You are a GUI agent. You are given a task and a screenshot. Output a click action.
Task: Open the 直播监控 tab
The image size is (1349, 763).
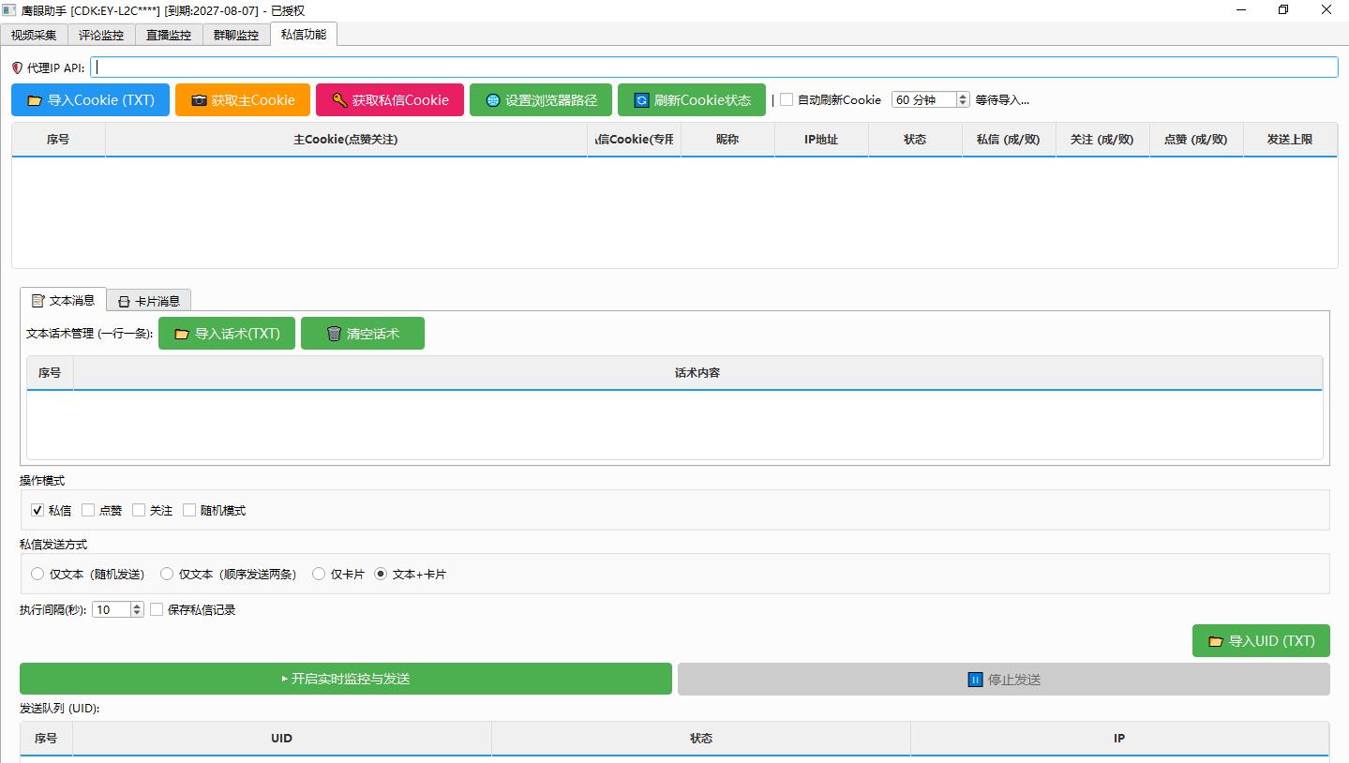coord(169,35)
